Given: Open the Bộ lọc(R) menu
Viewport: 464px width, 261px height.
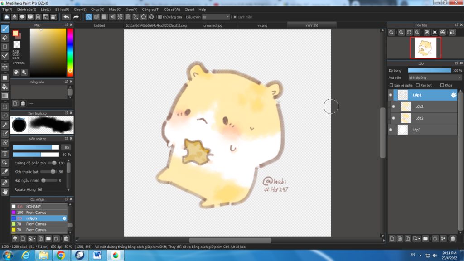Looking at the screenshot, I should [x=62, y=10].
